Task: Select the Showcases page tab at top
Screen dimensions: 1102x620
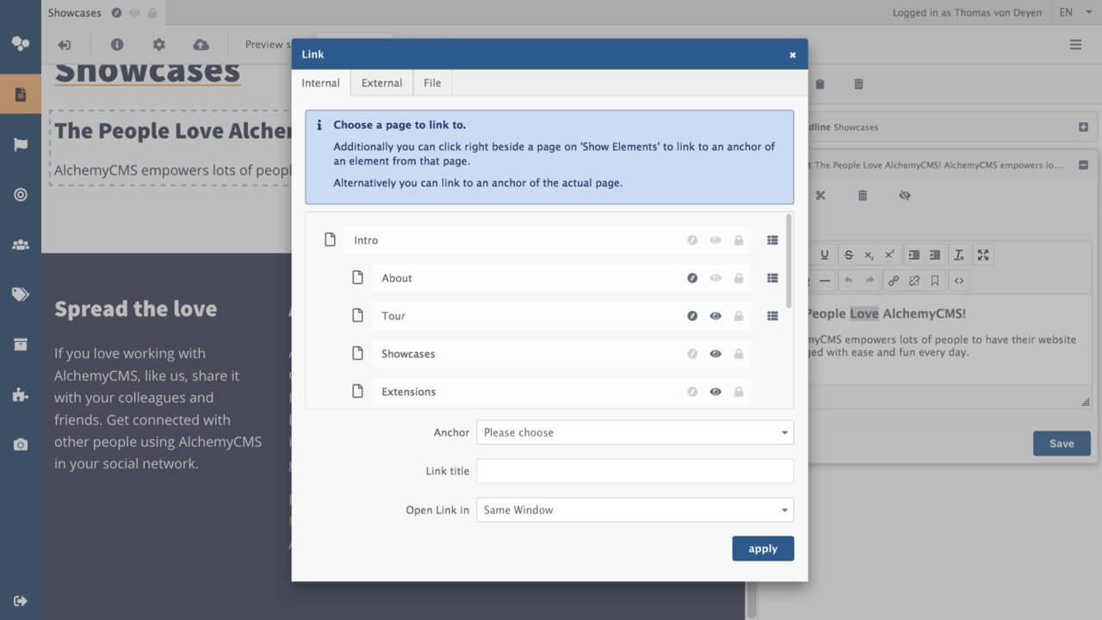Action: (x=103, y=13)
